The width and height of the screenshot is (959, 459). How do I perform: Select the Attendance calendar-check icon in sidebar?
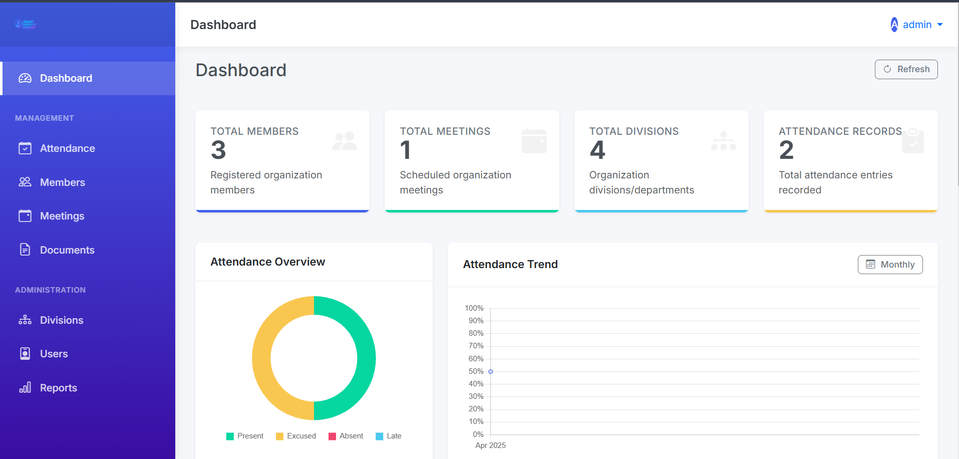pyautogui.click(x=25, y=148)
